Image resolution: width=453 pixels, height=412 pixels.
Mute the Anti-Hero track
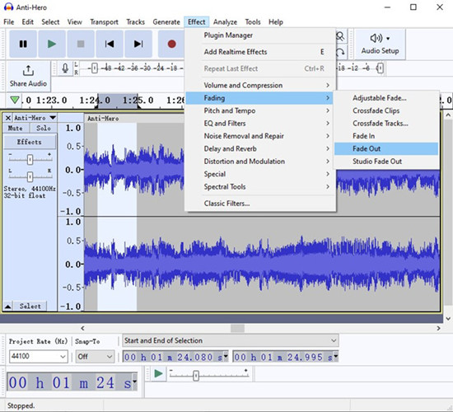point(16,128)
